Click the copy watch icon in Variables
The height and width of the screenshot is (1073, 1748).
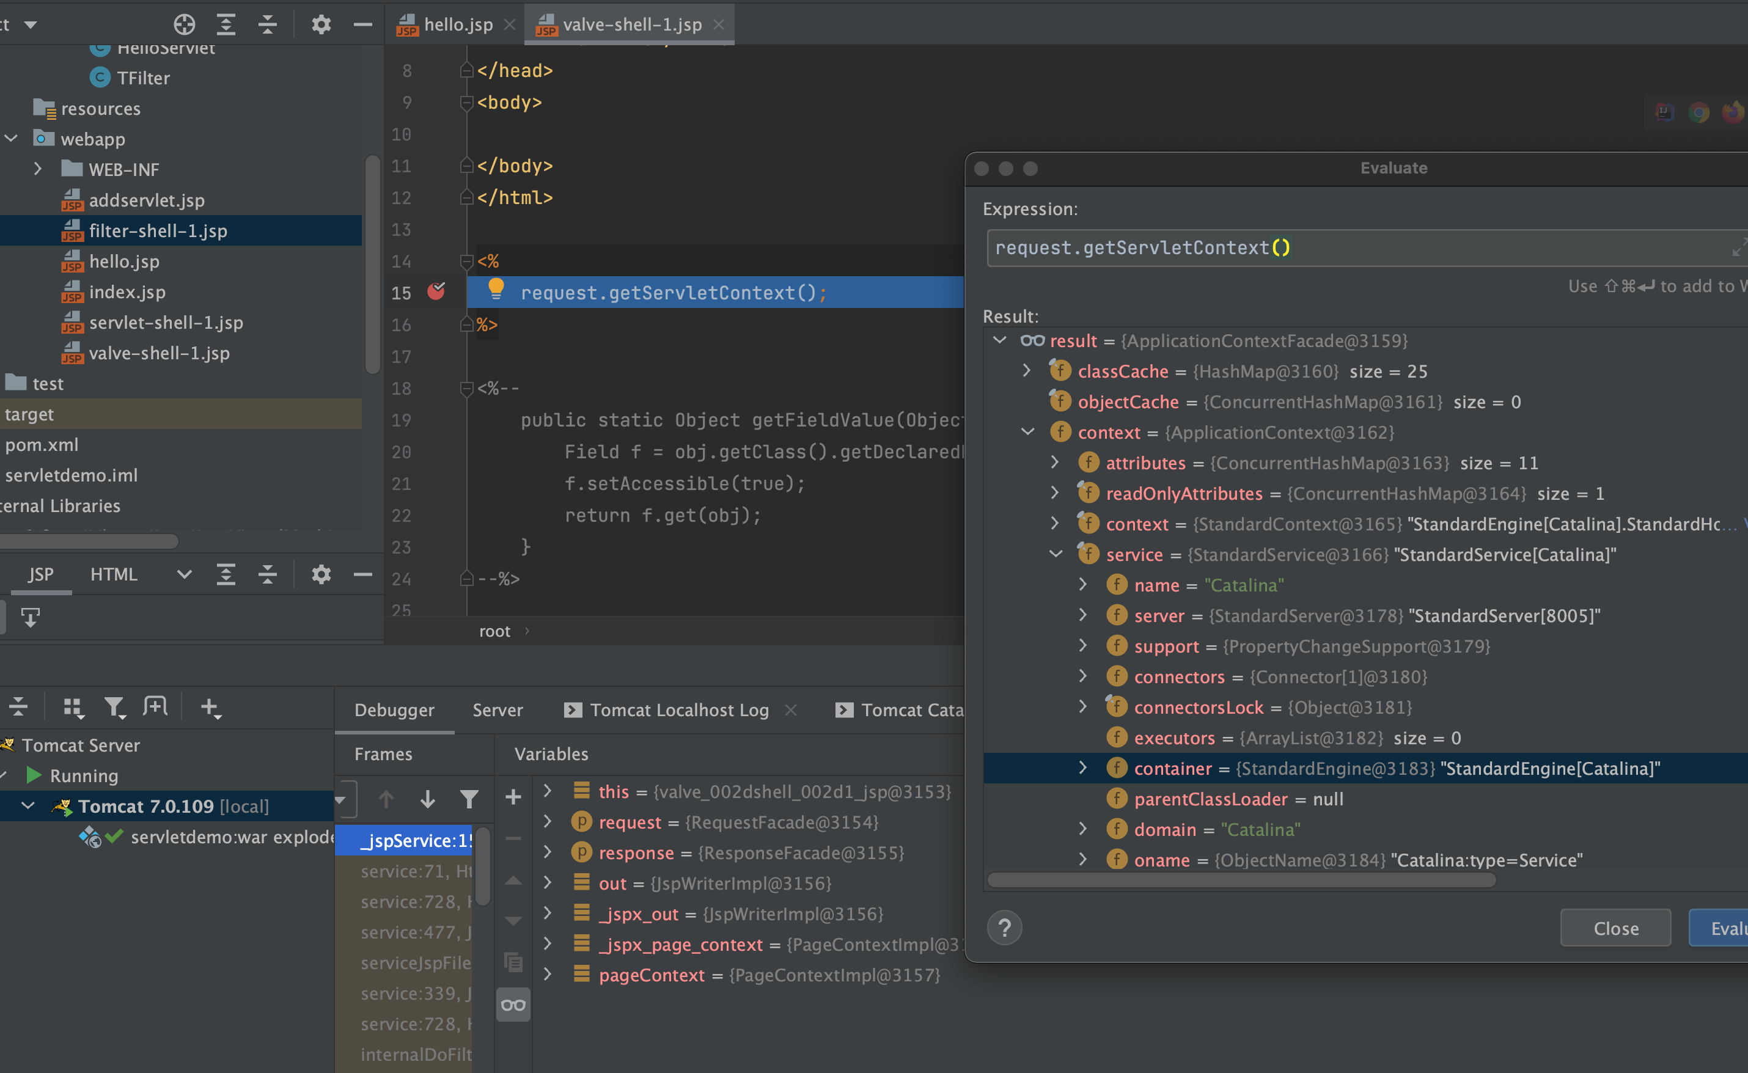(x=513, y=962)
